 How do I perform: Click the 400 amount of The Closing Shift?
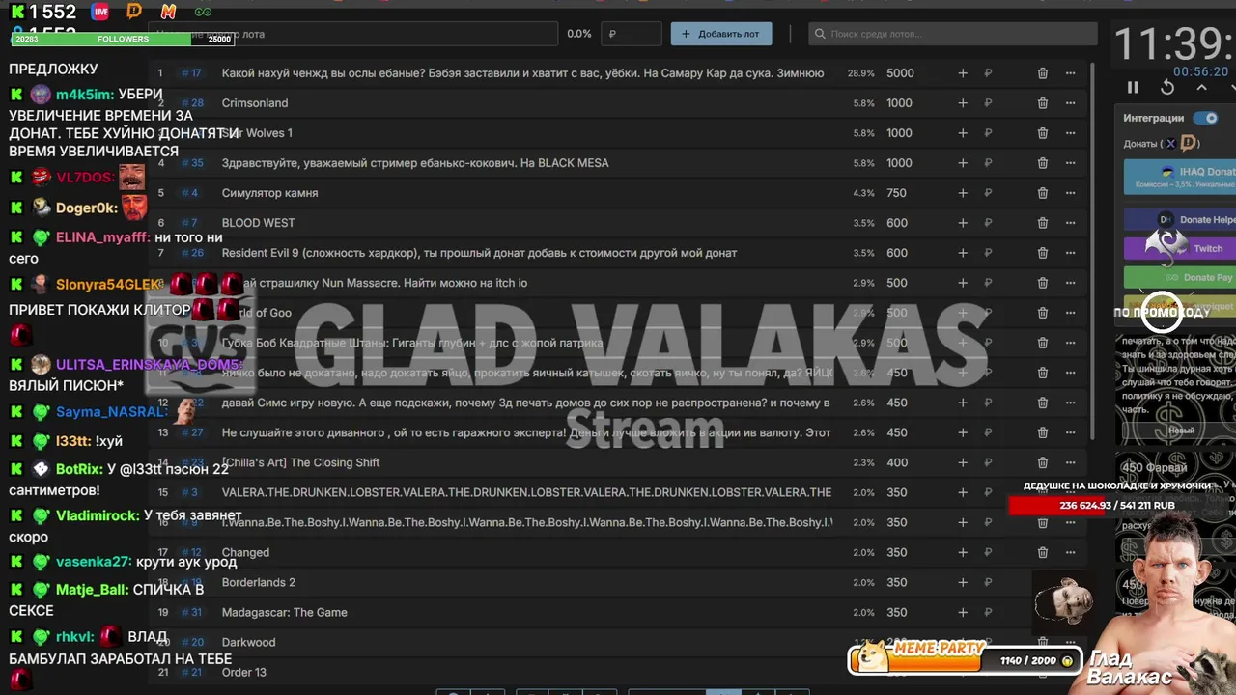coord(896,463)
